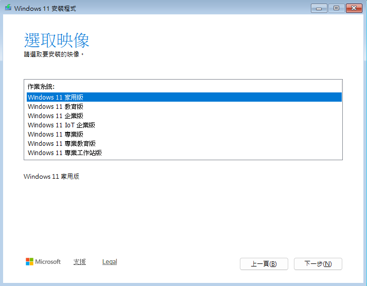367x286 pixels.
Task: Select Windows 11 專業教育版 option
Action: pyautogui.click(x=62, y=143)
